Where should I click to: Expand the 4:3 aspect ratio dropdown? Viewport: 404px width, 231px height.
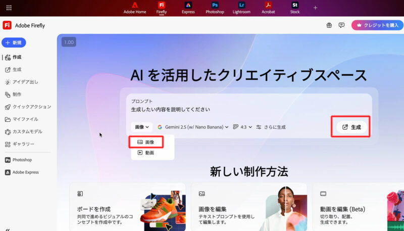pyautogui.click(x=242, y=127)
